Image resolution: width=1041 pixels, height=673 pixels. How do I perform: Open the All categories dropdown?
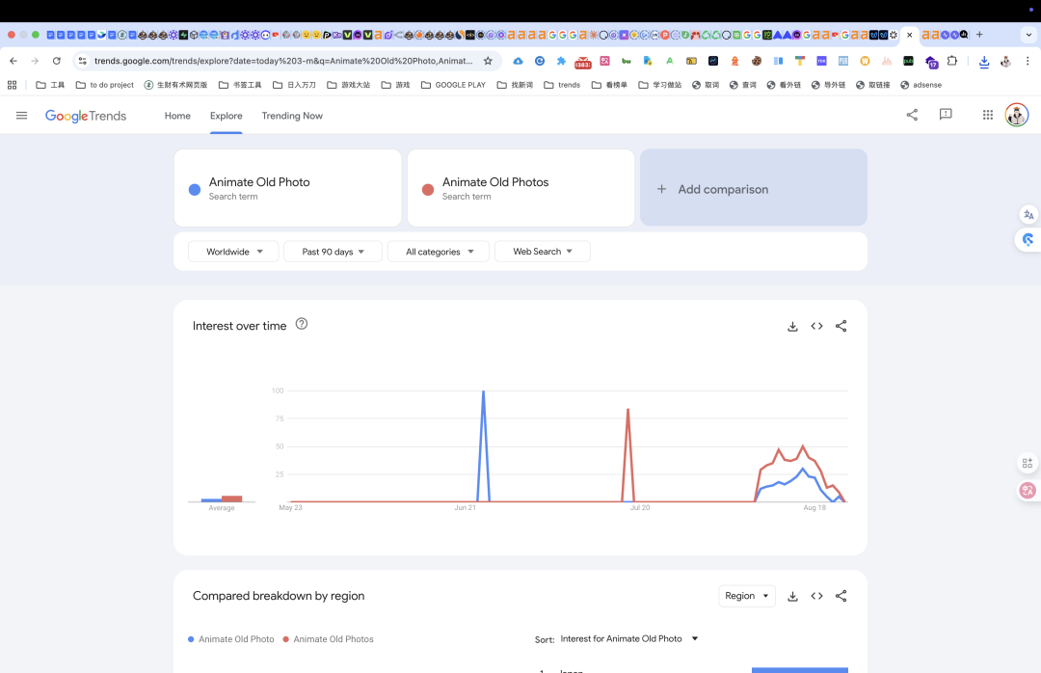tap(439, 251)
